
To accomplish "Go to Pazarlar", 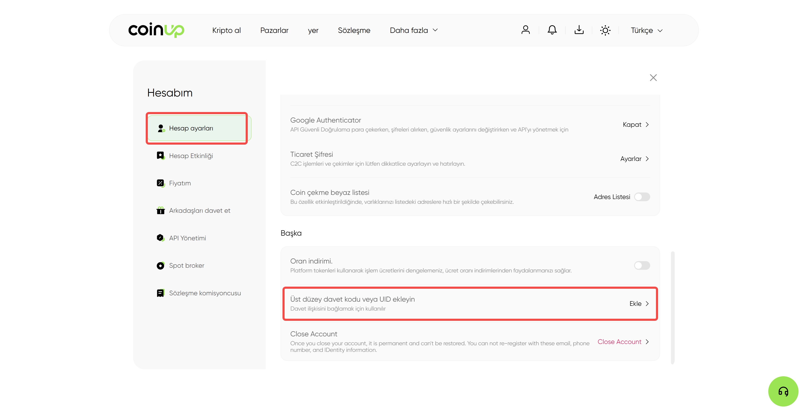I will coord(274,30).
